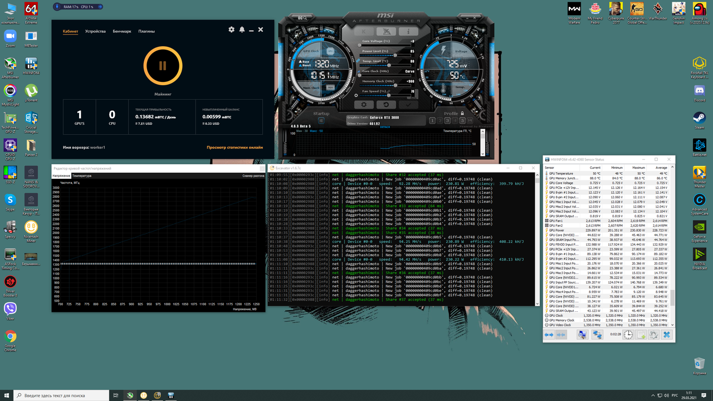
Task: Open the Google Chrome desktop icon
Action: (10, 340)
